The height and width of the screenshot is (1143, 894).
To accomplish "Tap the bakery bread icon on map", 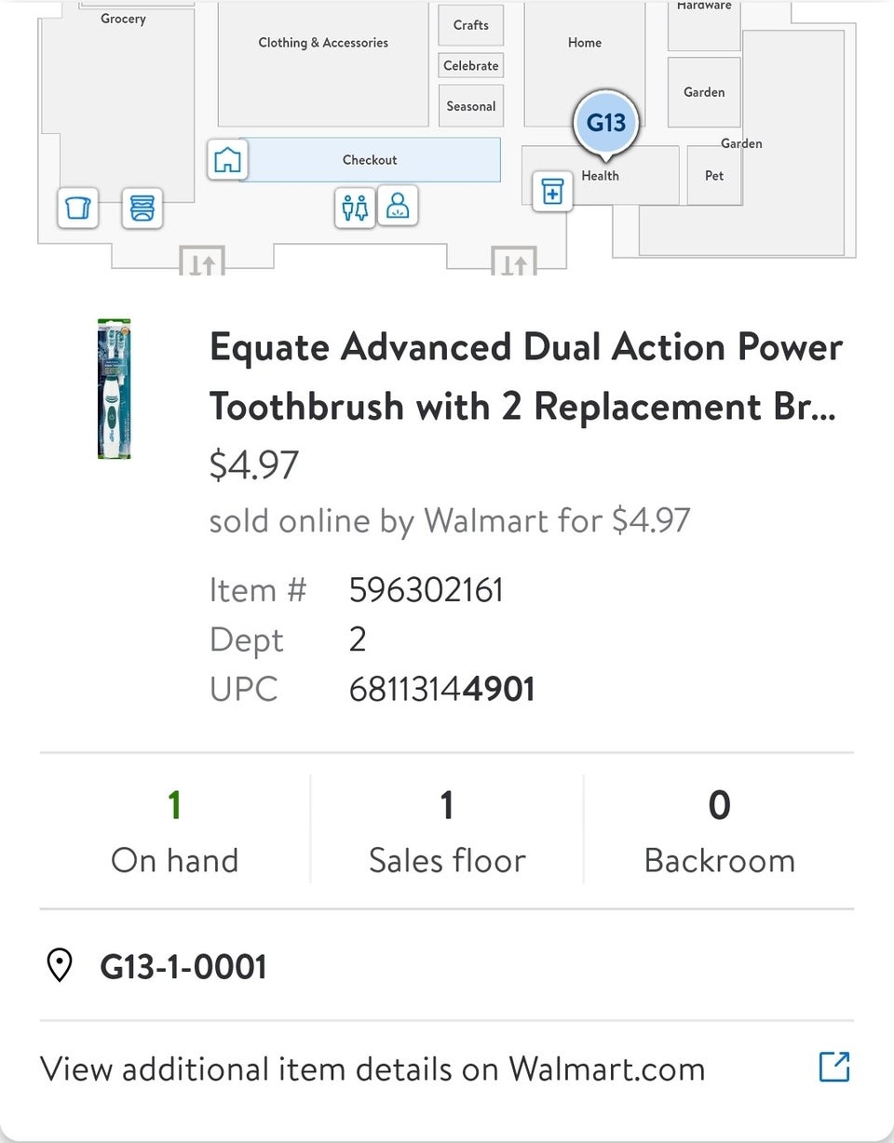I will pos(77,208).
